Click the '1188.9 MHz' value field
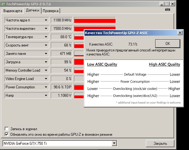189x150 pixels. tap(62, 20)
